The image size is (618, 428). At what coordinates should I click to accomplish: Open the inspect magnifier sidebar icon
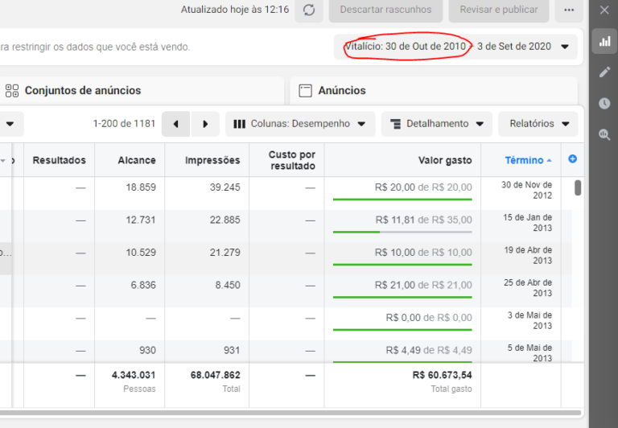click(604, 134)
